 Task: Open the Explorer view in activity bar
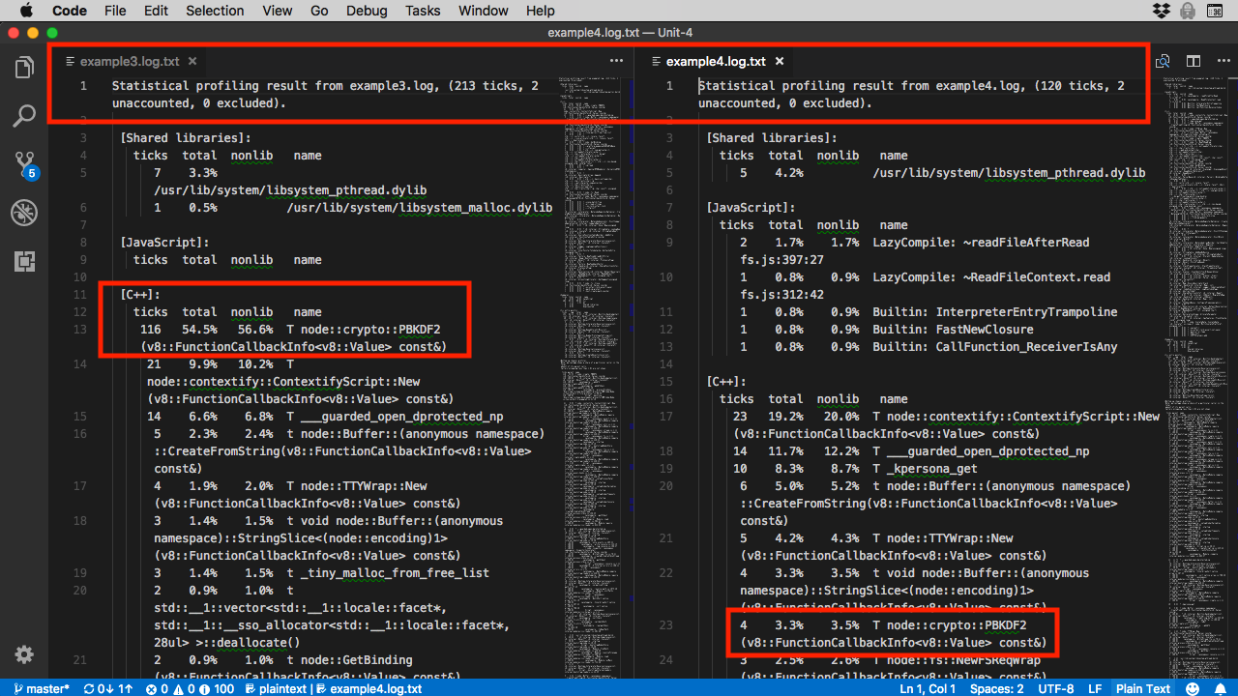click(x=24, y=68)
